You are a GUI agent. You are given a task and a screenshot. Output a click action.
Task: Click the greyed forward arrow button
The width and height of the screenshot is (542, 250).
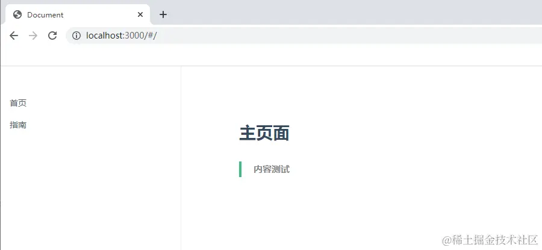[33, 36]
